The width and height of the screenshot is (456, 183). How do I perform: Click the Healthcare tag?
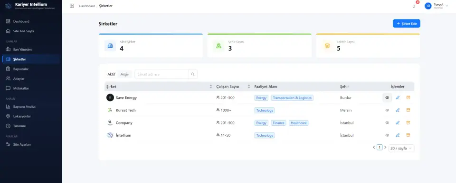(x=298, y=123)
